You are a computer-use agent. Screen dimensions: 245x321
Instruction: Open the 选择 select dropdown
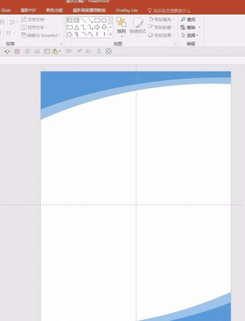[x=190, y=35]
